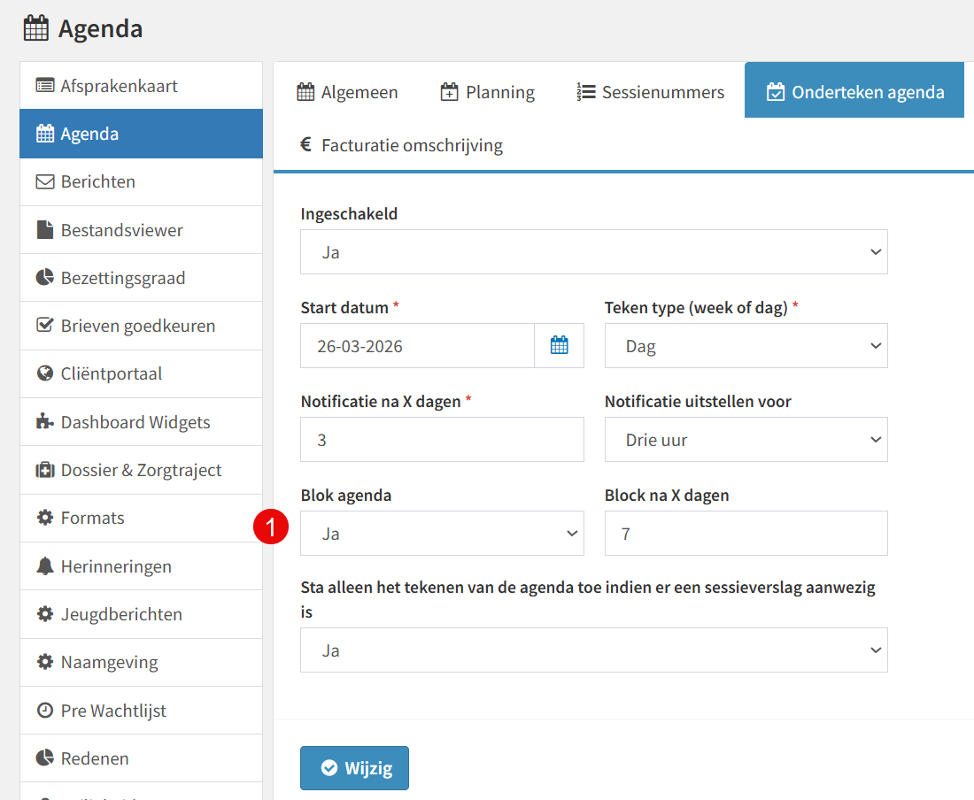Click the Sessienummers numbered list icon
The image size is (974, 800).
pyautogui.click(x=586, y=92)
